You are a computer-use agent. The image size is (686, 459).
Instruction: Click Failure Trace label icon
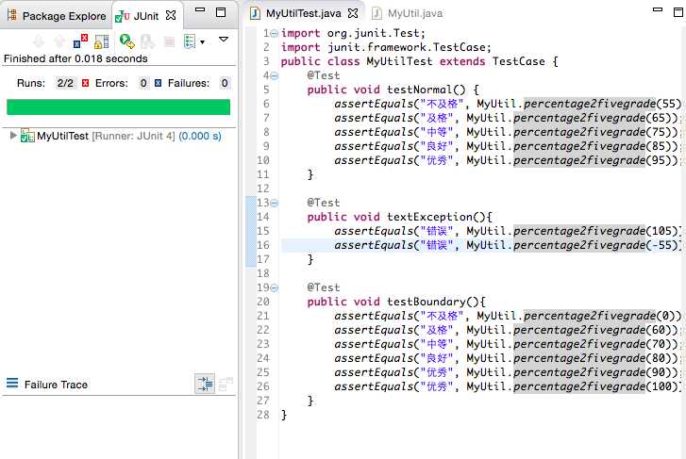coord(12,384)
